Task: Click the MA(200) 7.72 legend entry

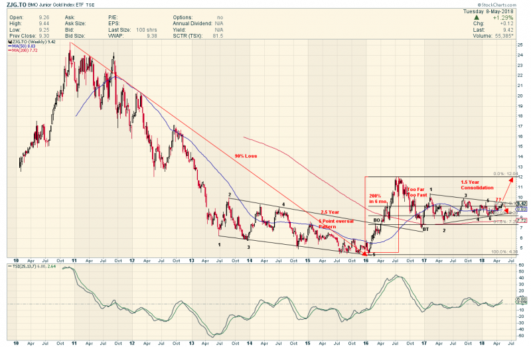Action: (x=23, y=50)
